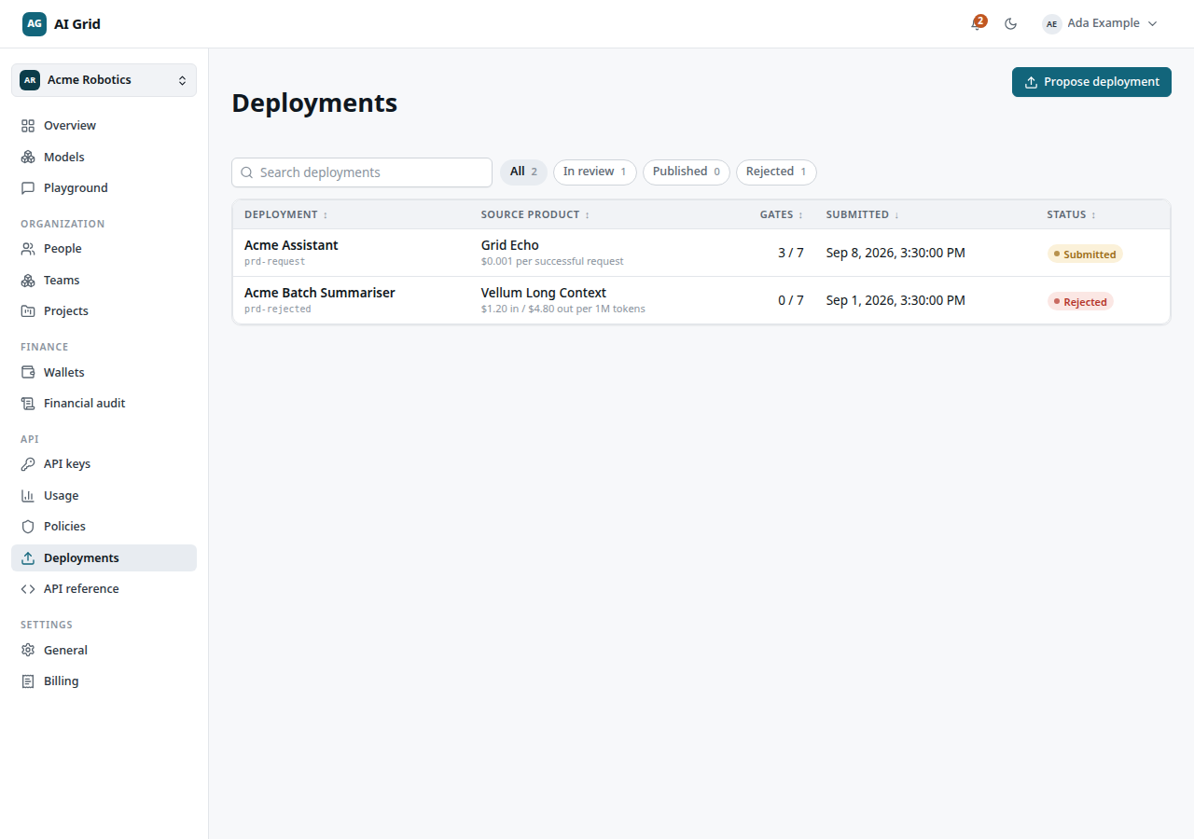
Task: Open the notifications bell
Action: (x=977, y=24)
